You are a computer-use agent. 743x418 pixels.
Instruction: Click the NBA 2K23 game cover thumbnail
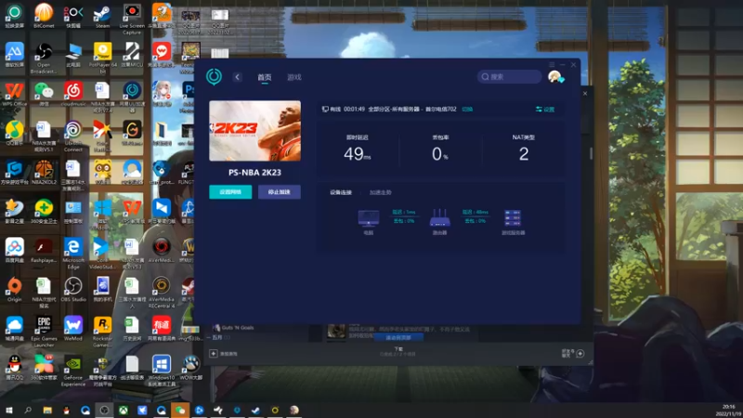(x=254, y=131)
